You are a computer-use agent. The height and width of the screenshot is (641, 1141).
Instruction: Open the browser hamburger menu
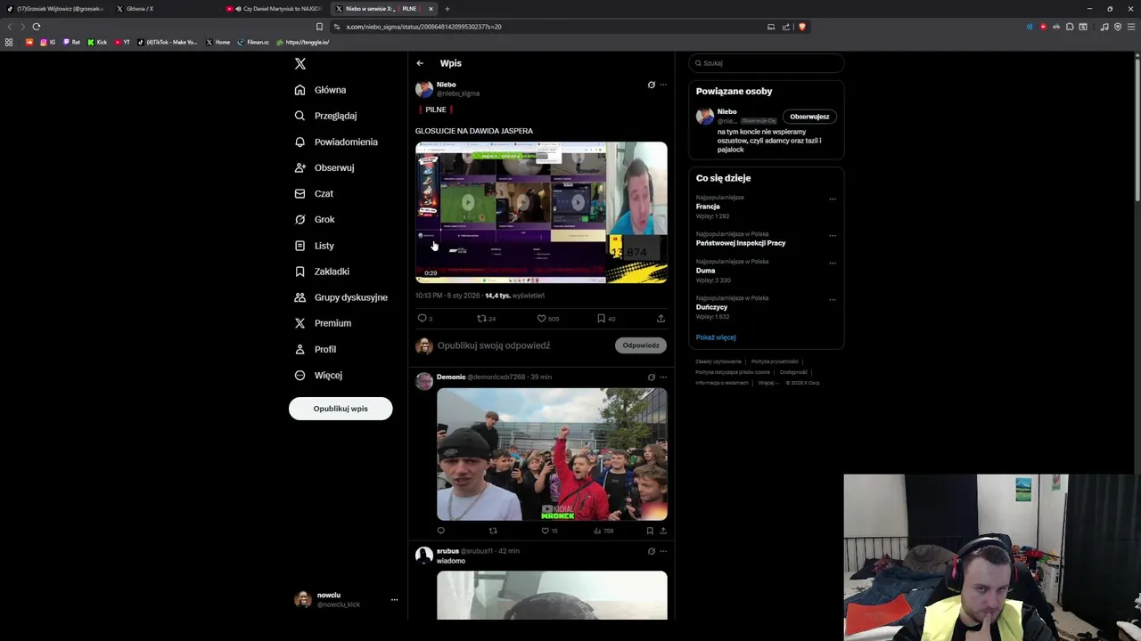1131,27
